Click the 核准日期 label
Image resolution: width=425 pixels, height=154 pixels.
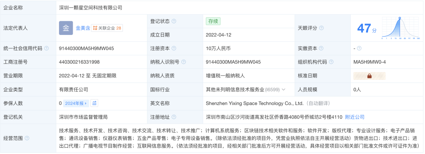[x=307, y=76]
